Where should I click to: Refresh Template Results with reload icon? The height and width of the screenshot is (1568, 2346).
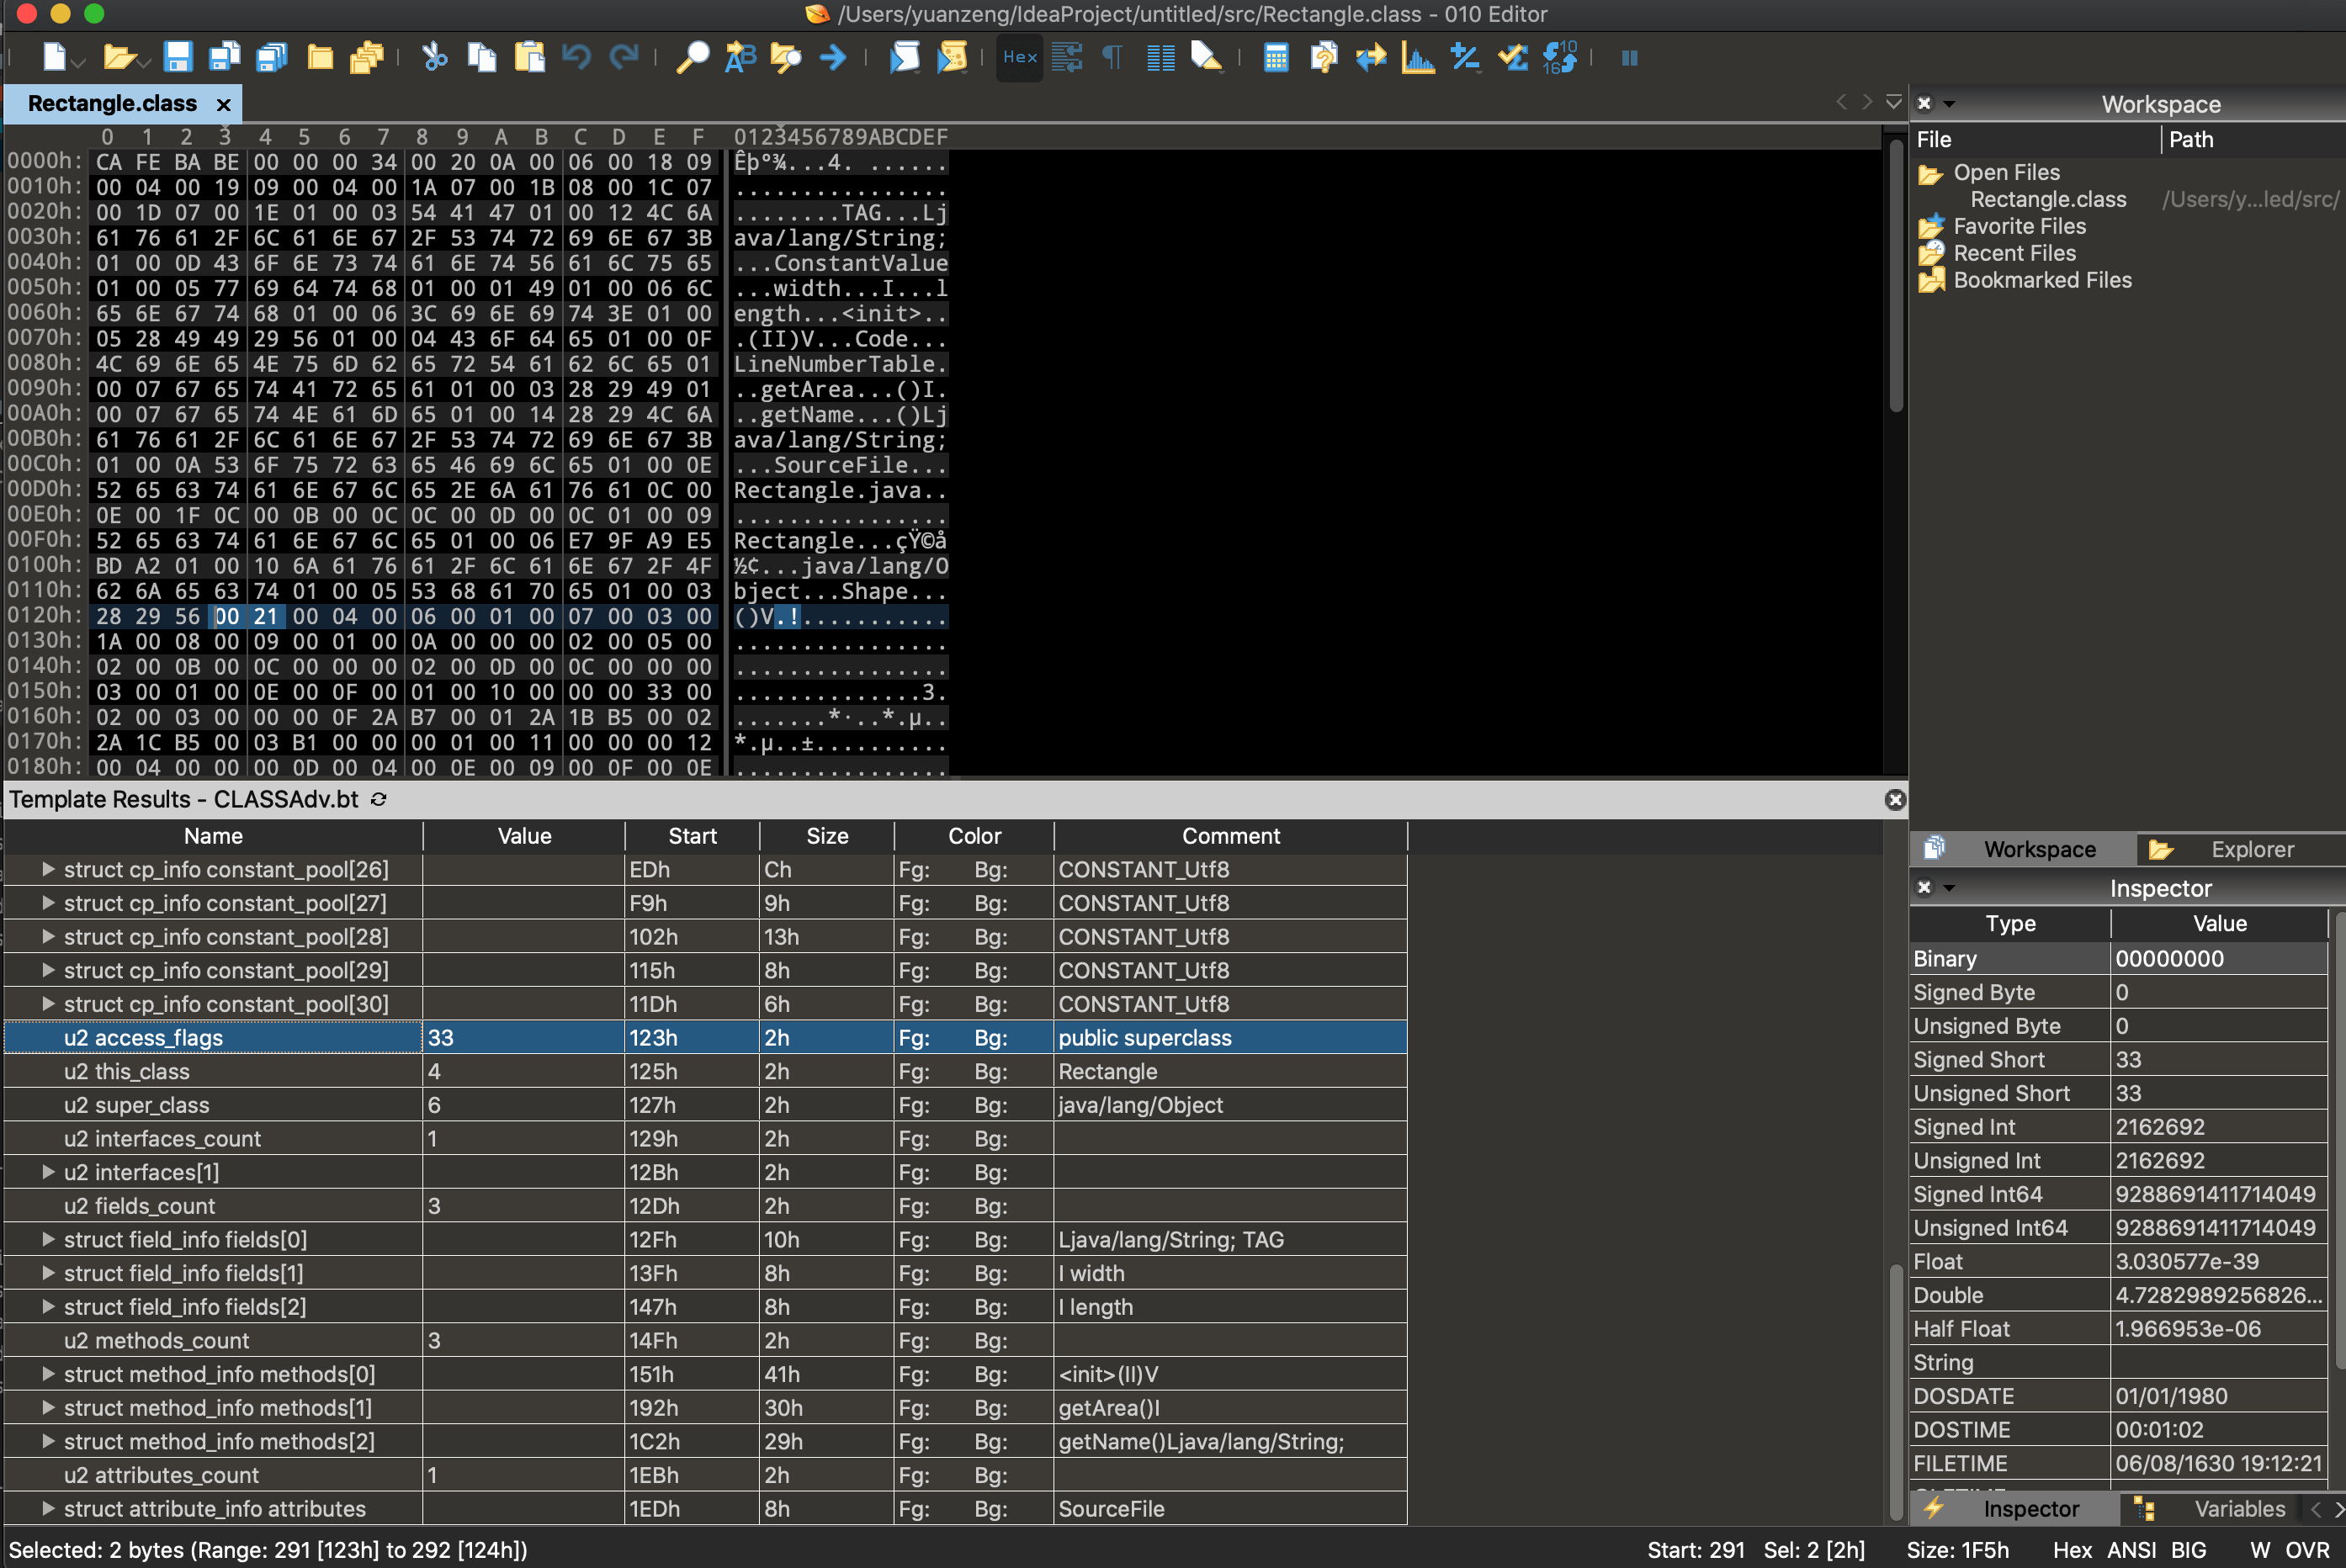379,799
